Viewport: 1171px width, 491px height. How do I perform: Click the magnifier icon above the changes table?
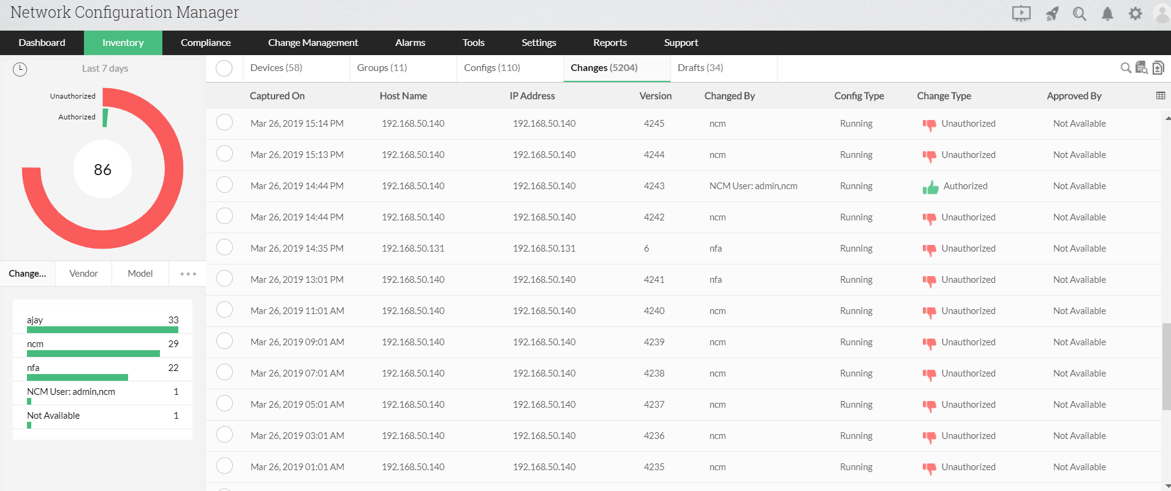1126,68
